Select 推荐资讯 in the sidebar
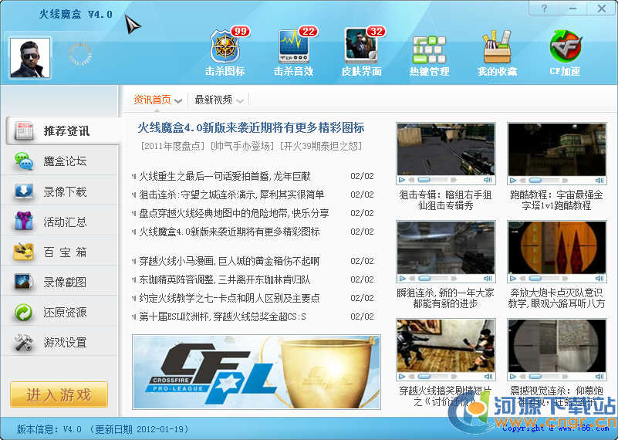618x440 pixels. [62, 131]
